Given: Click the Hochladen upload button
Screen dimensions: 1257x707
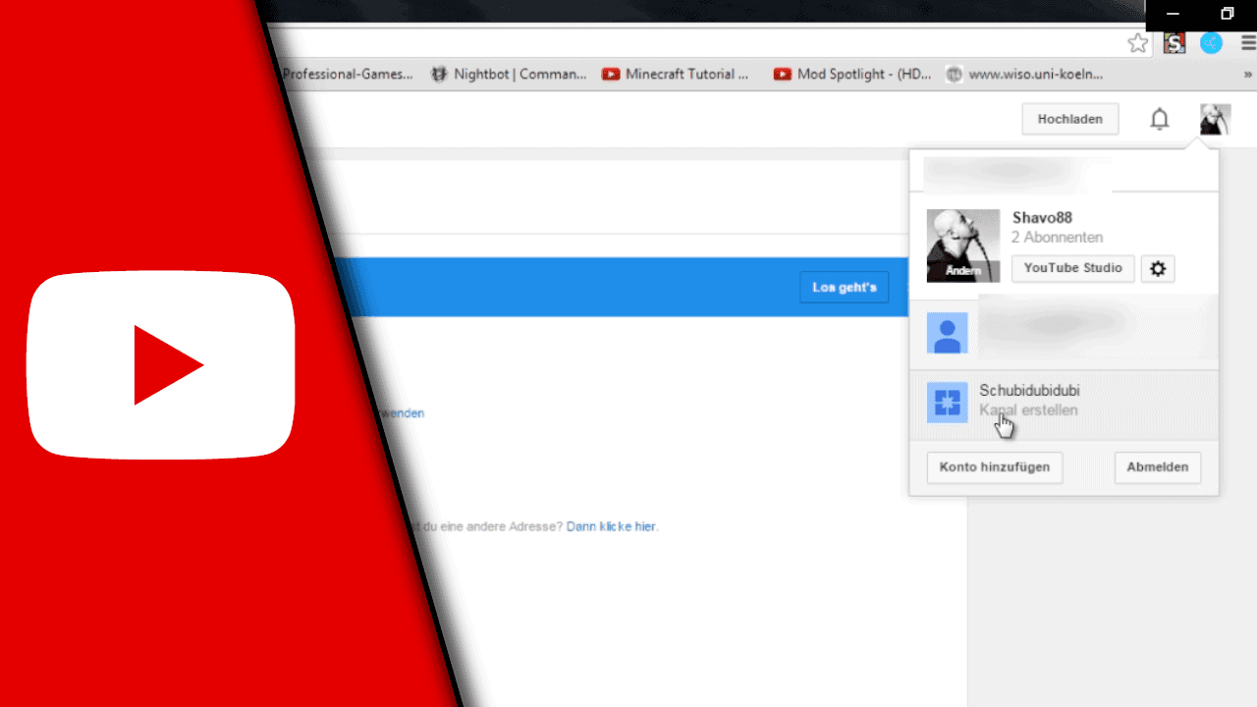Looking at the screenshot, I should coord(1070,119).
